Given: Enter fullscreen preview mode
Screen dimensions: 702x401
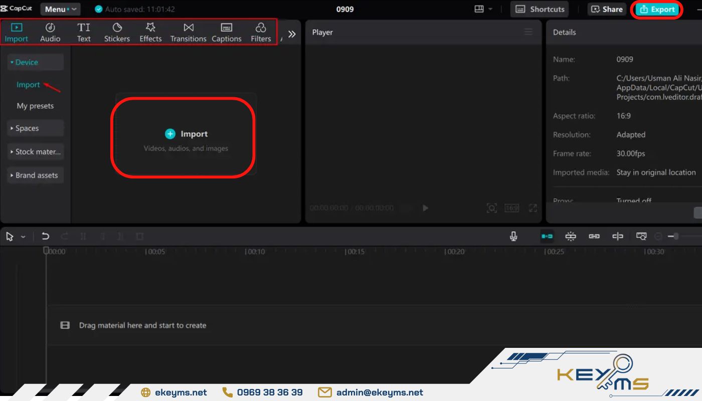Looking at the screenshot, I should click(x=533, y=208).
